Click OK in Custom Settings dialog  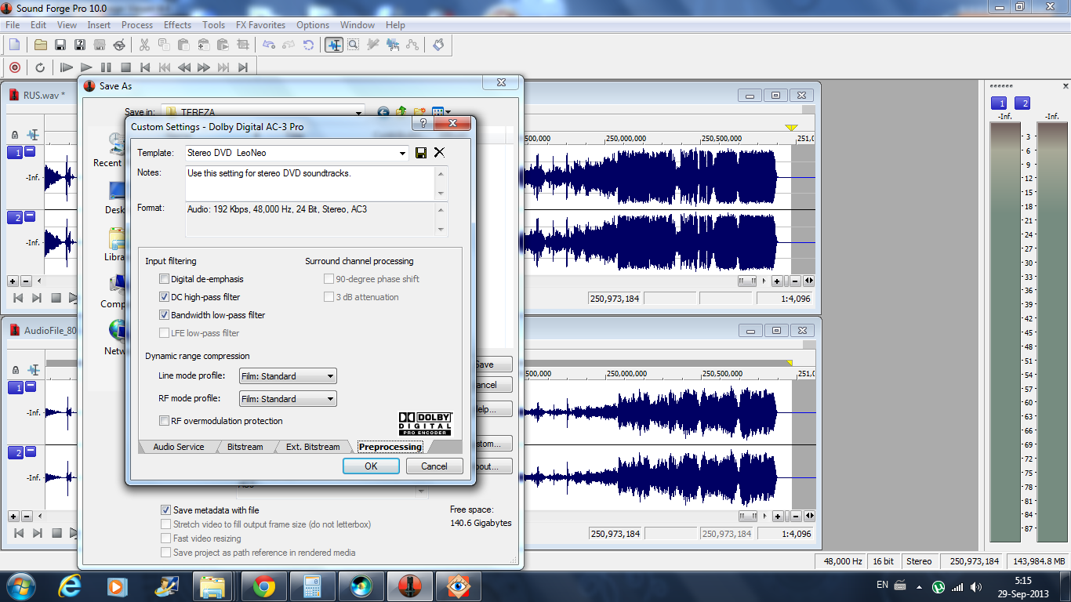[371, 466]
